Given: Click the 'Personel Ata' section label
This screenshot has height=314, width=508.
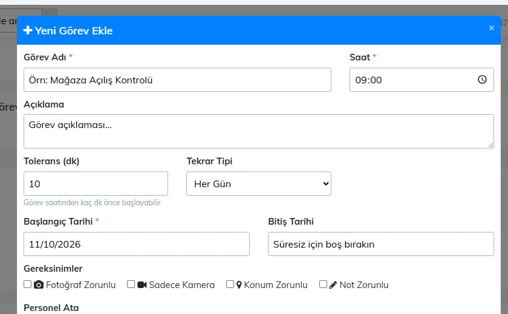Looking at the screenshot, I should click(51, 308).
